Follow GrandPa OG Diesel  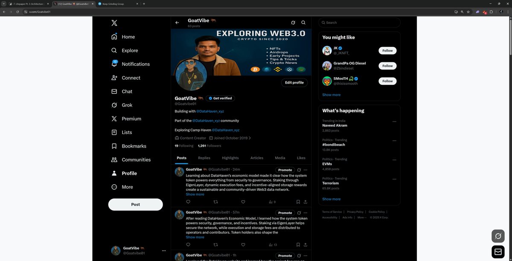pos(387,66)
